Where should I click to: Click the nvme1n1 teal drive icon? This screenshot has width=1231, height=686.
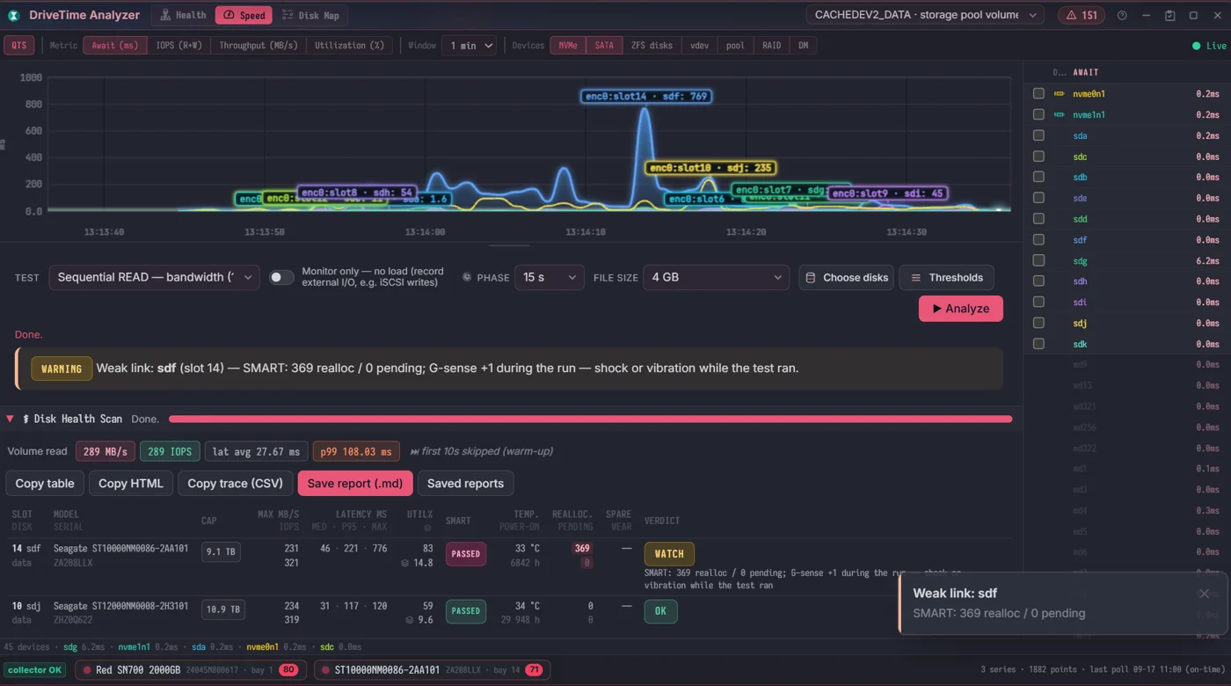[1060, 114]
